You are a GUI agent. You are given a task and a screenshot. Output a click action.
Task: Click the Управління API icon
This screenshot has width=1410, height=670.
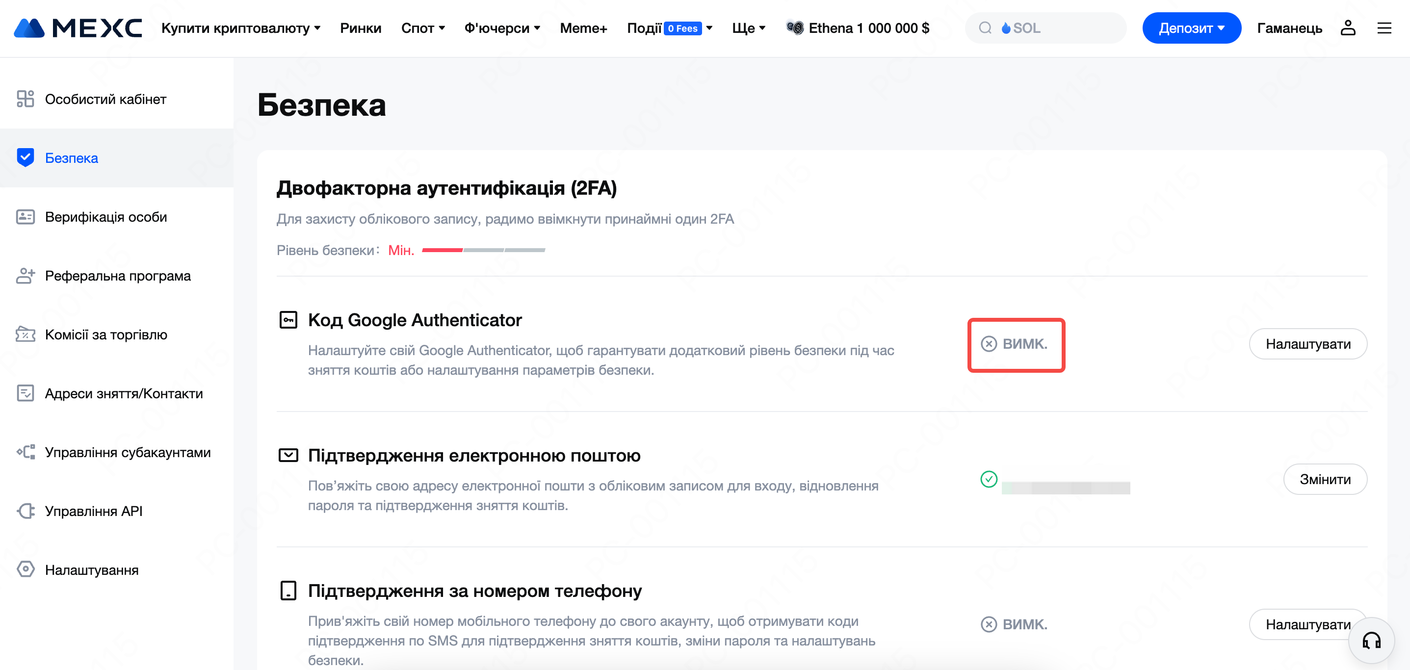tap(25, 511)
